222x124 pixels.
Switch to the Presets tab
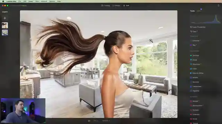[116, 6]
